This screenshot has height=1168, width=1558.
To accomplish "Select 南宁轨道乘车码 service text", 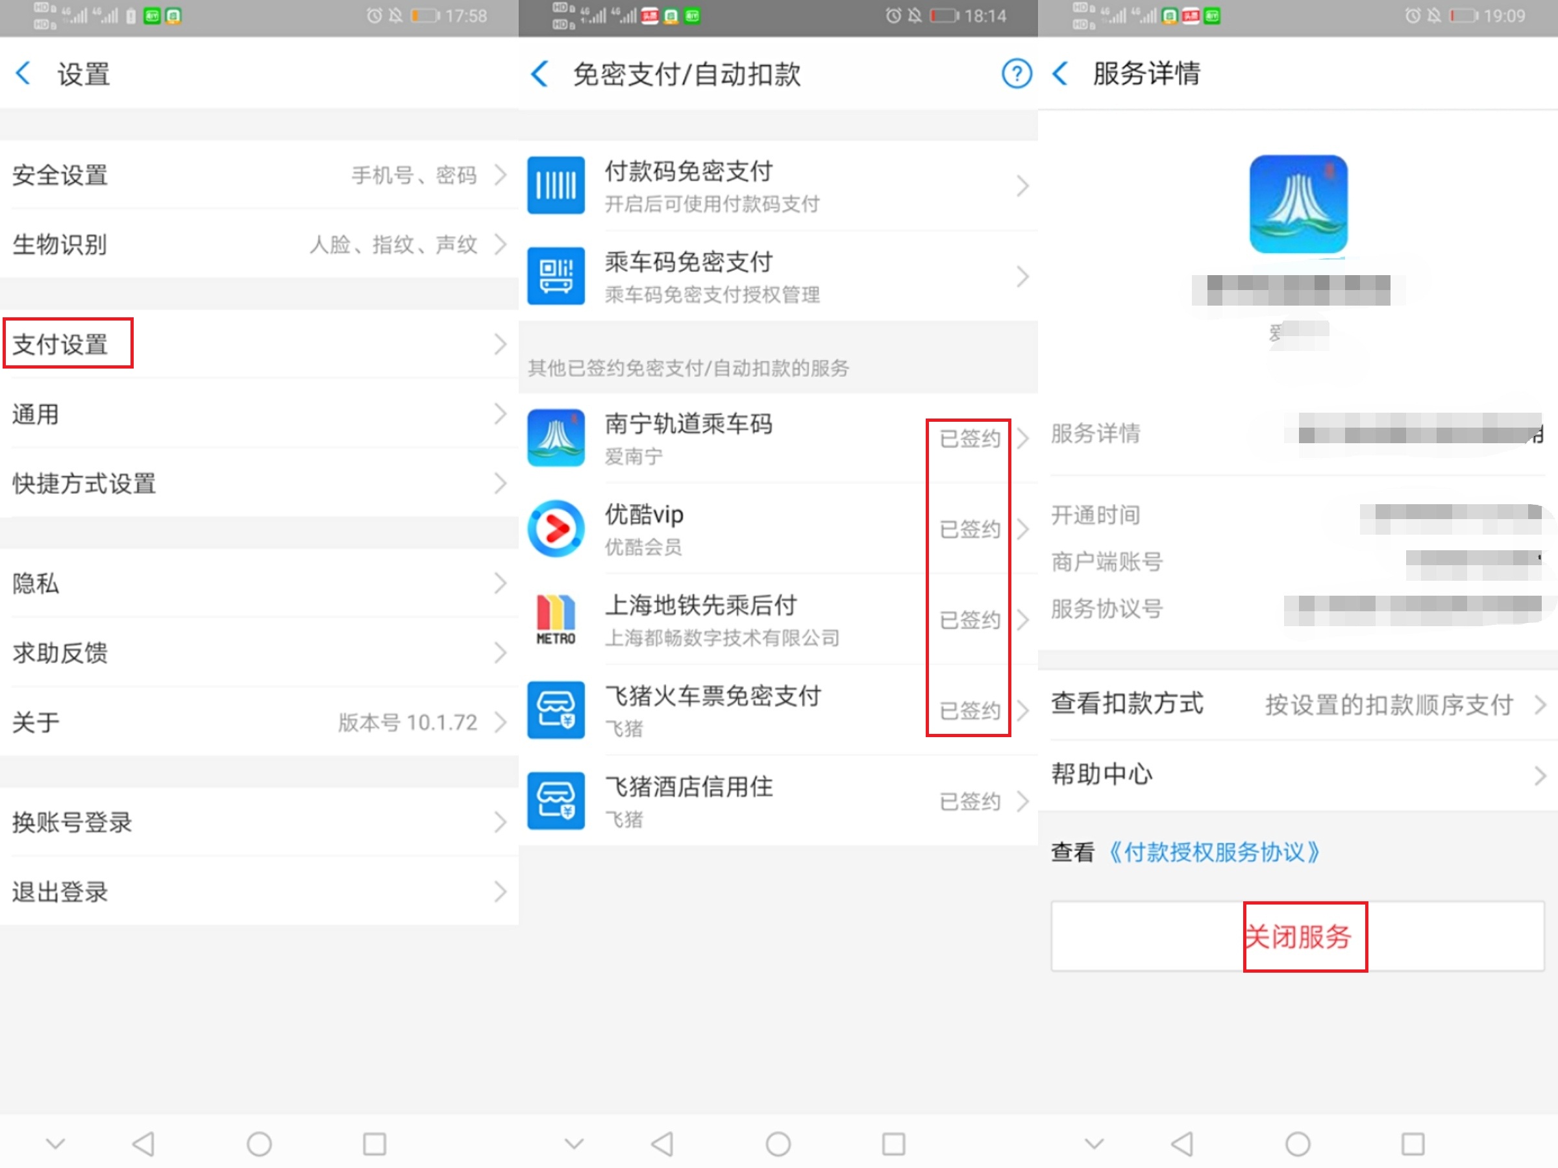I will [689, 423].
